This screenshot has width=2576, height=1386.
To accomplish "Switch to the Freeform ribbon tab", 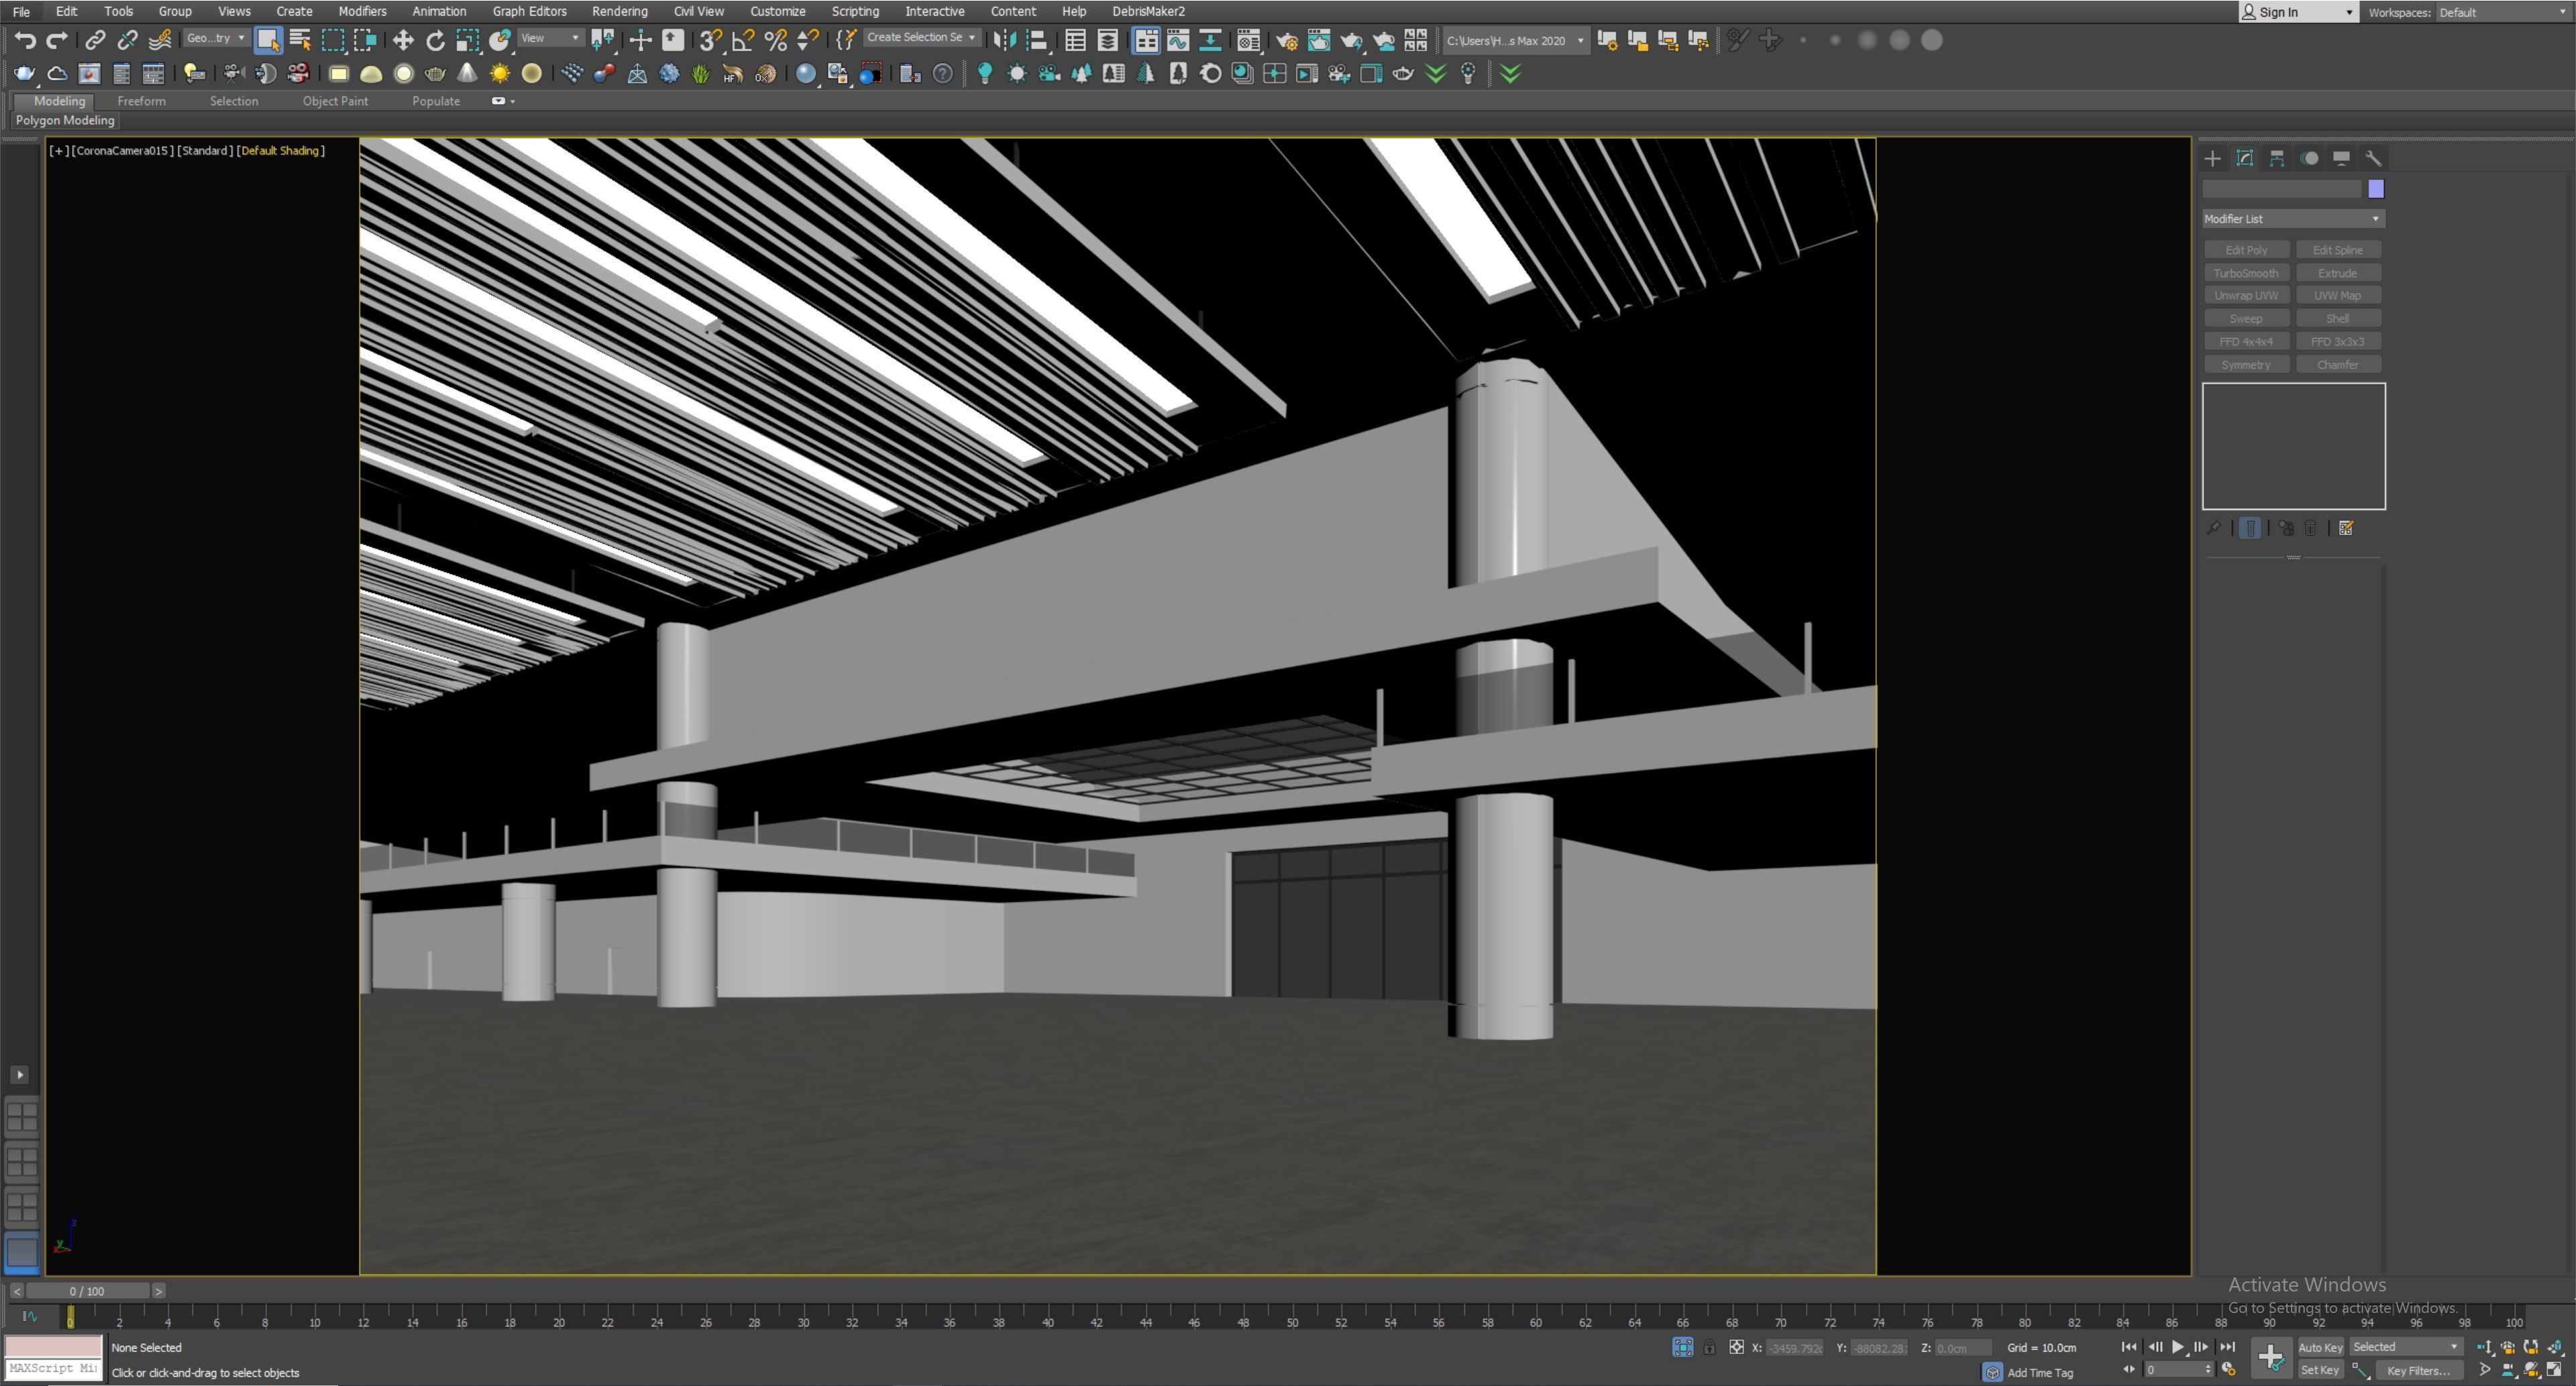I will coord(141,101).
